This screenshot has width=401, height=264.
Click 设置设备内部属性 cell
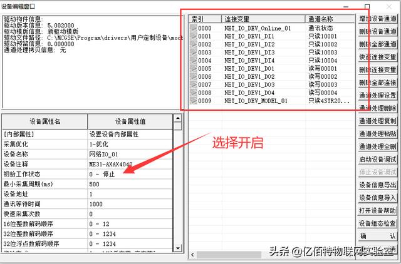pos(130,135)
